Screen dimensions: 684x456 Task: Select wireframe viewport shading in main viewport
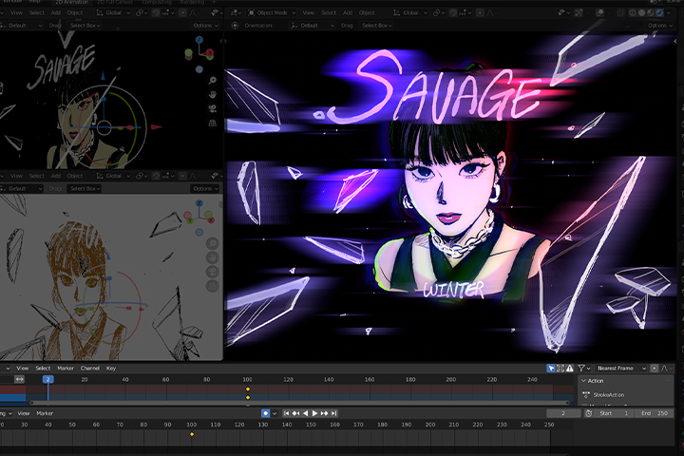click(x=632, y=12)
